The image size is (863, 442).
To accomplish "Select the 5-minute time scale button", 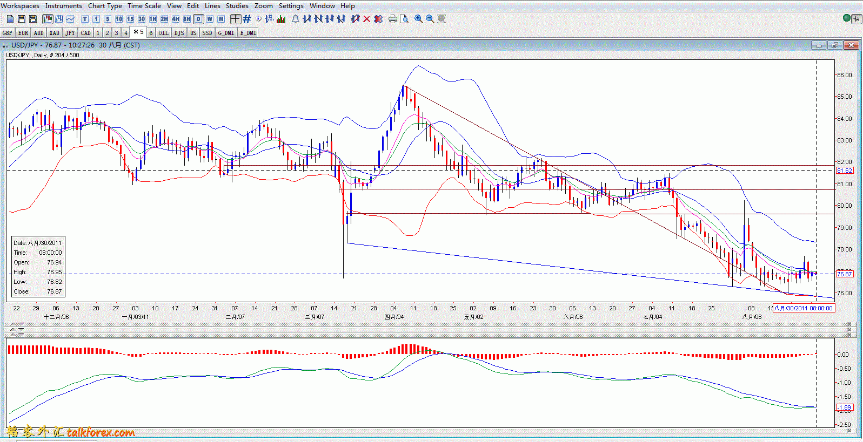I will (x=108, y=19).
